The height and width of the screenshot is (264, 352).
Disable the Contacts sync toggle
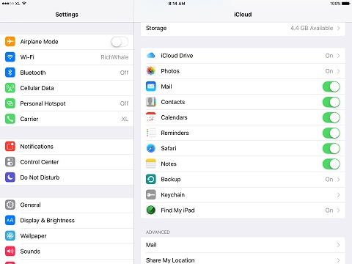pos(331,102)
